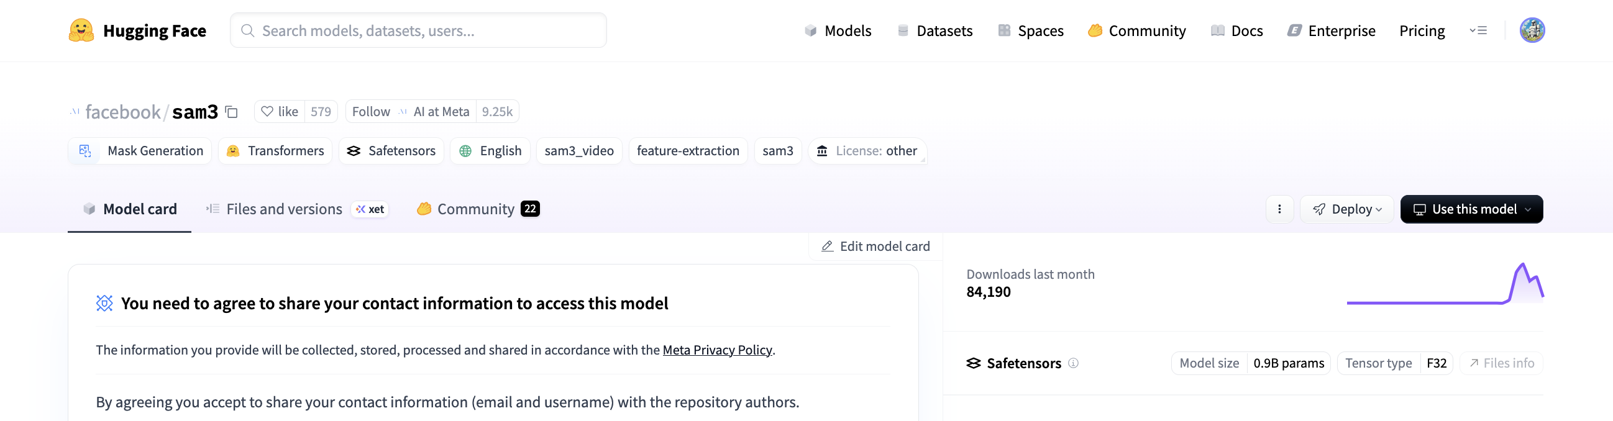1613x421 pixels.
Task: Go to Datasets in the navigation
Action: coord(935,30)
